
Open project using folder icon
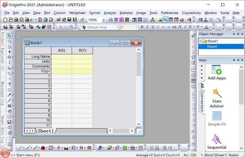[58, 20]
